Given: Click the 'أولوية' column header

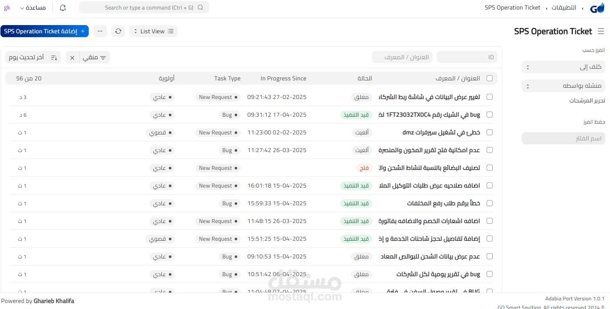Looking at the screenshot, I should point(167,78).
